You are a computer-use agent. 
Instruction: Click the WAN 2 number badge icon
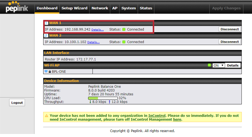pos(46,36)
